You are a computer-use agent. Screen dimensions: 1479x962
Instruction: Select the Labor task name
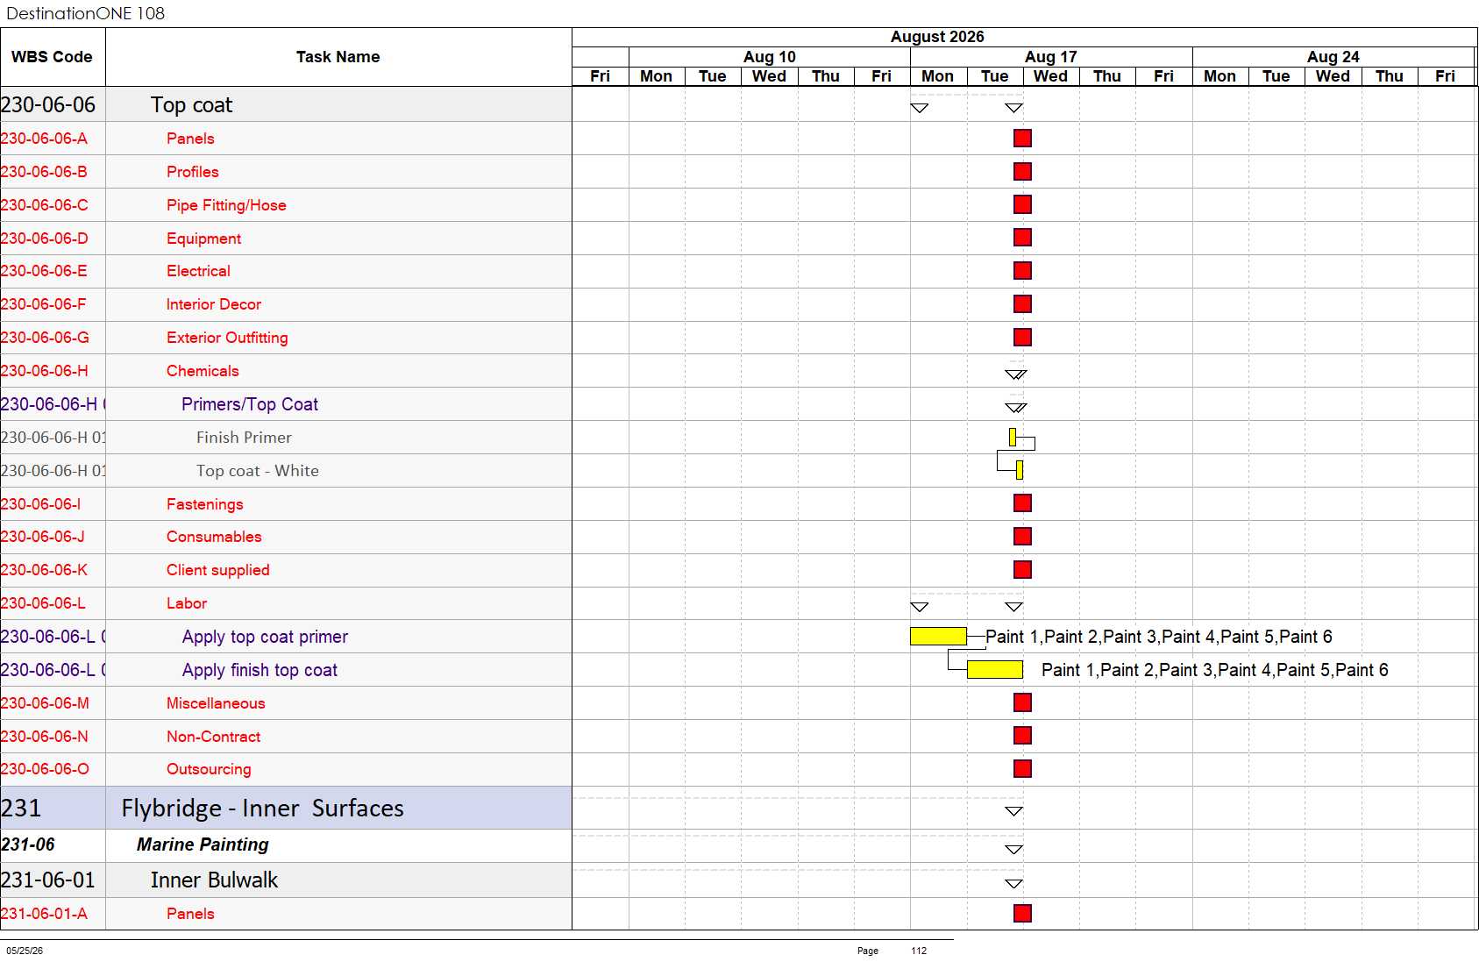point(187,603)
